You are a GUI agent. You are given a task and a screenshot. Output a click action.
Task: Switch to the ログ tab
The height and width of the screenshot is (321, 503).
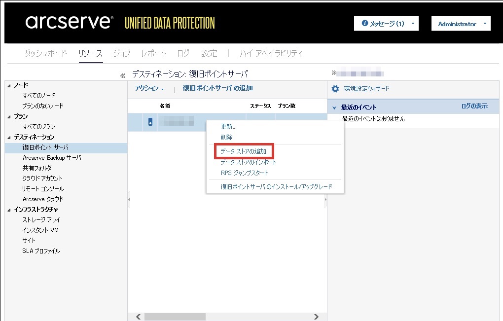coord(183,53)
